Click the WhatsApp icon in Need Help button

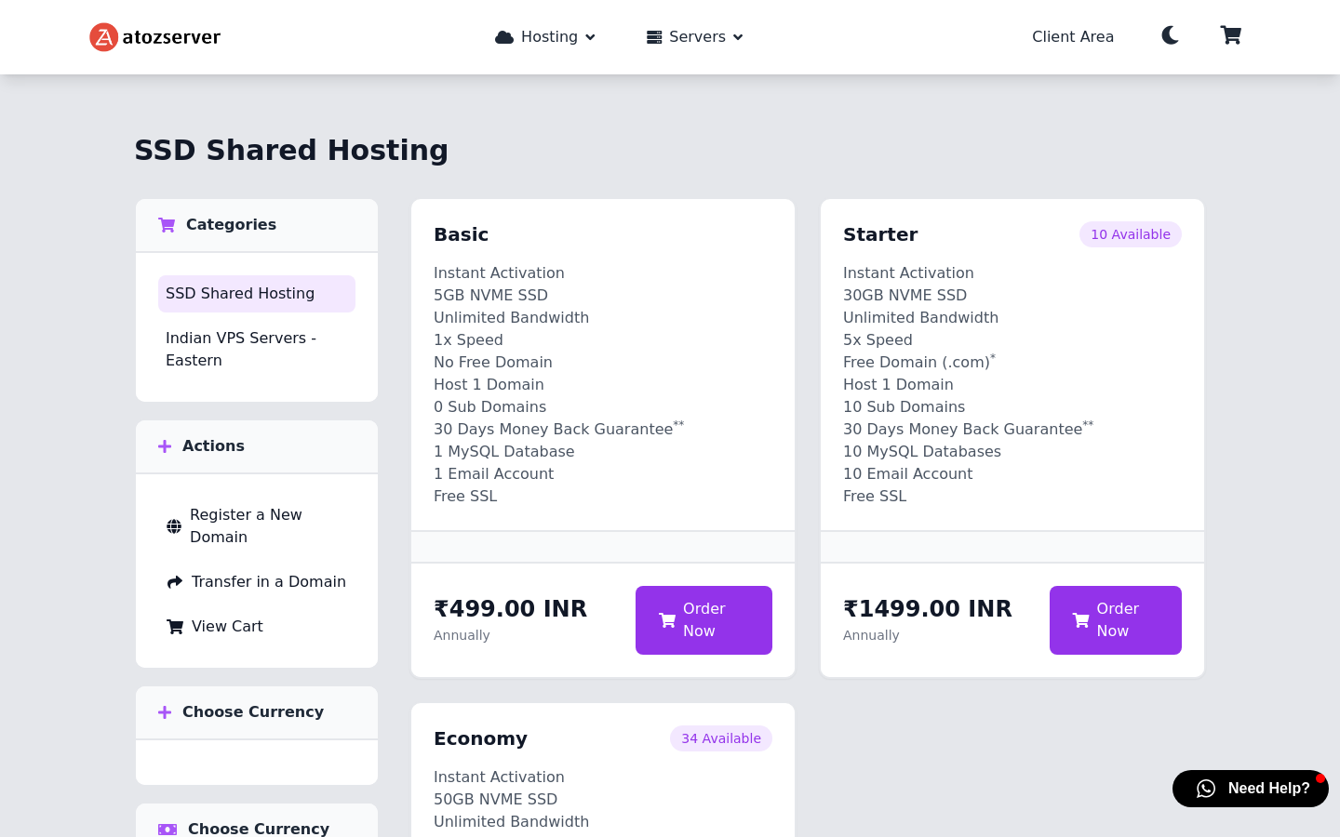[x=1206, y=789]
